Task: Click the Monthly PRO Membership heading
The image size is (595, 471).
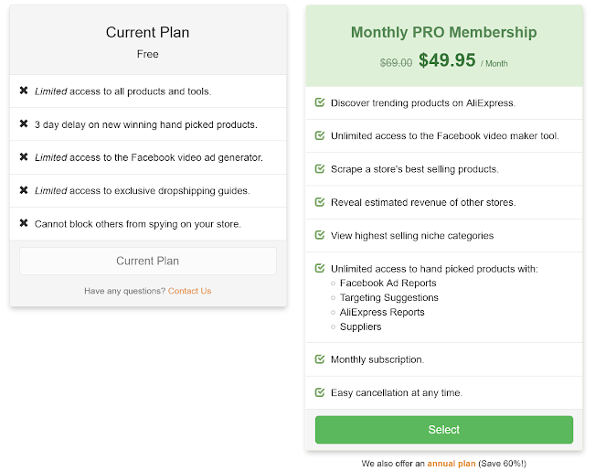Action: (x=443, y=32)
